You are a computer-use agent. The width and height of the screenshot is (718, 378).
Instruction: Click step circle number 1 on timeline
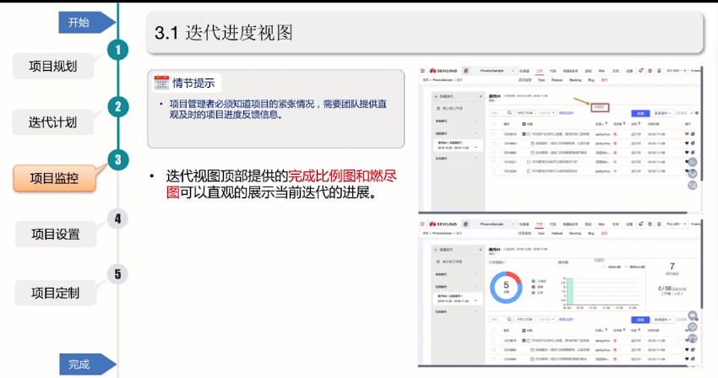[x=118, y=50]
